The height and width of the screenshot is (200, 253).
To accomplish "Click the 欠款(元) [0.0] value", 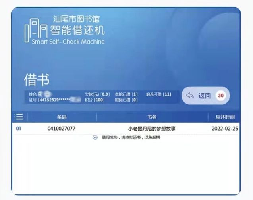I will 97,94.
